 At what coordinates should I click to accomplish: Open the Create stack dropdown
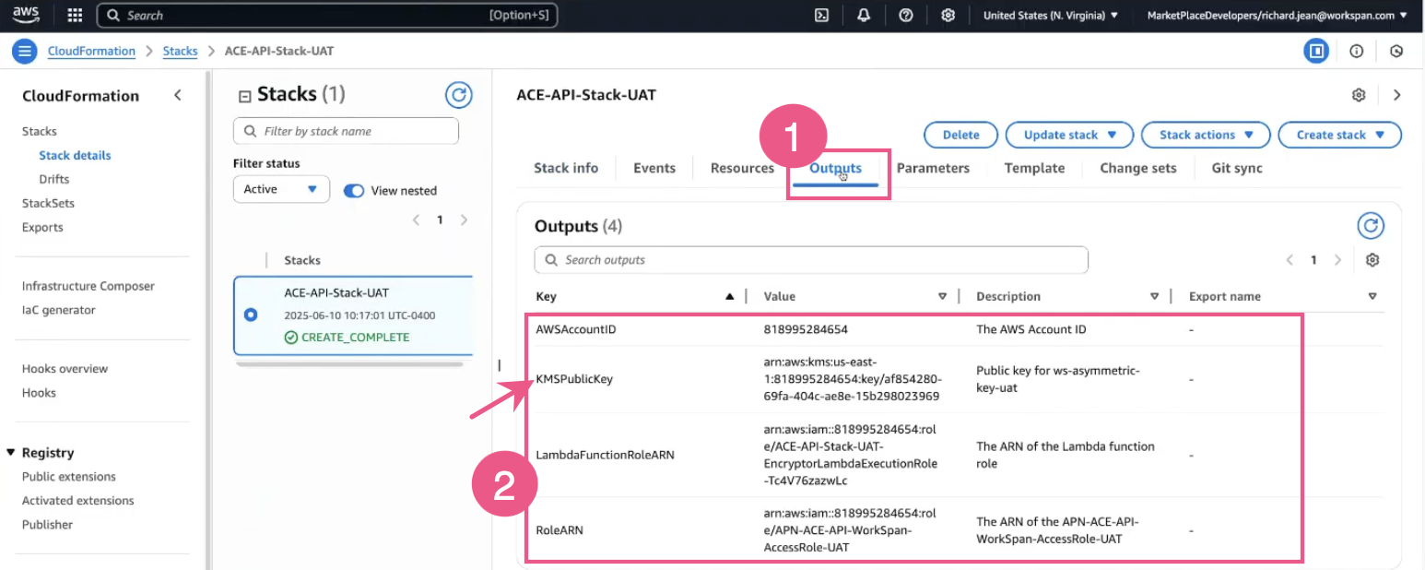pos(1339,135)
